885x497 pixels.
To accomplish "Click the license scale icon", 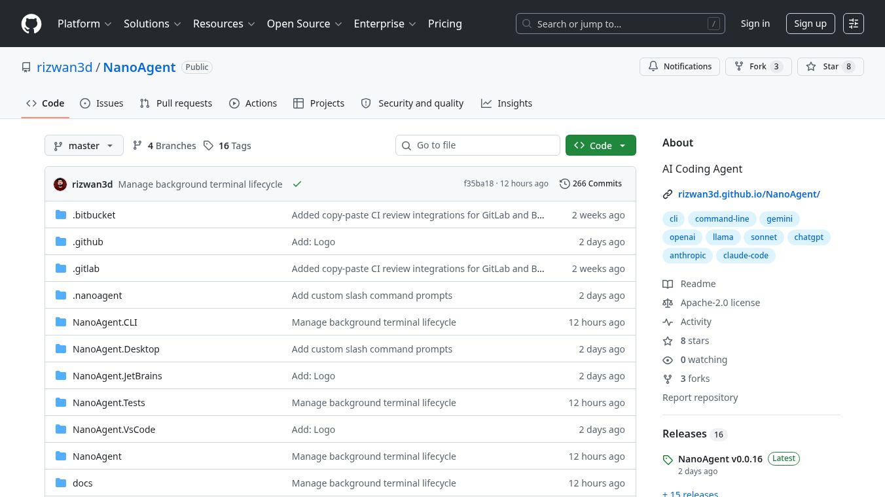I will point(668,303).
